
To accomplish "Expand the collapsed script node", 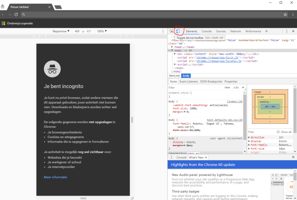I will [175, 64].
